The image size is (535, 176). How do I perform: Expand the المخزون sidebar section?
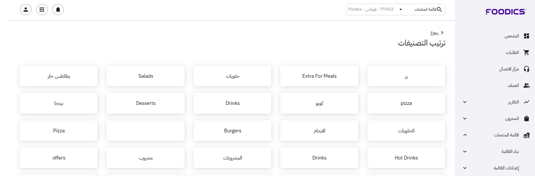click(465, 118)
